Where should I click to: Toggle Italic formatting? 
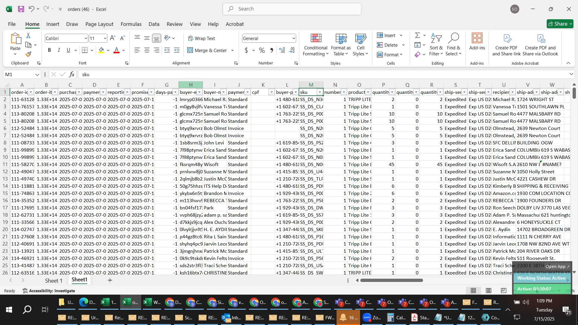click(59, 50)
